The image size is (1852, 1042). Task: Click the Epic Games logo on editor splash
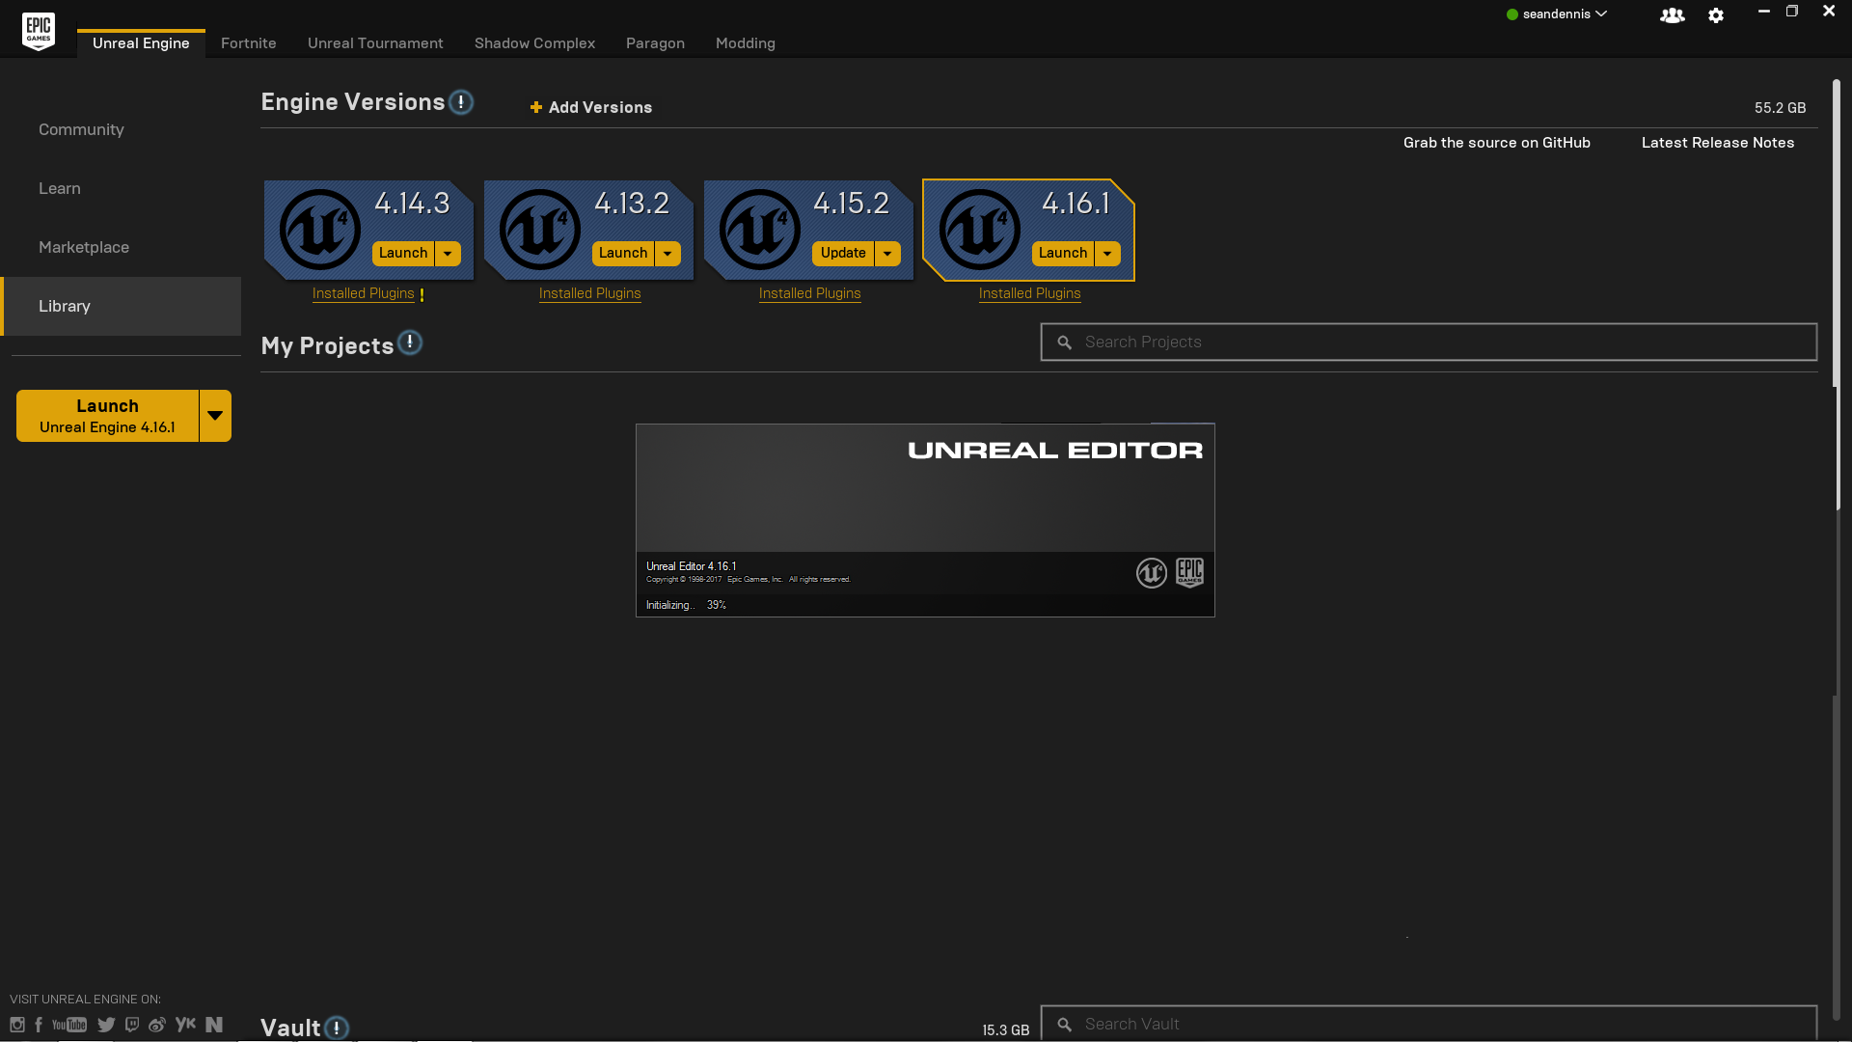[x=1189, y=572]
